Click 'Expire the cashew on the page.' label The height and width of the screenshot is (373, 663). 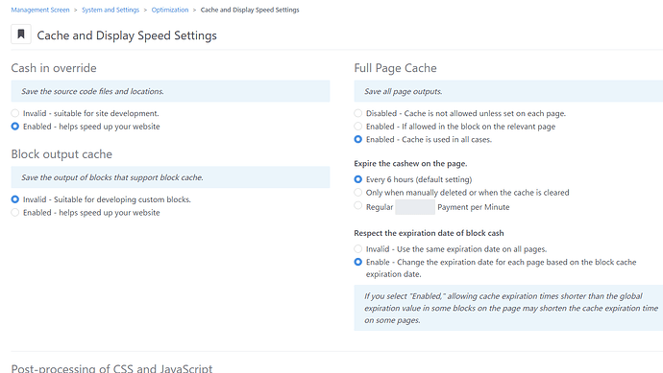pyautogui.click(x=410, y=164)
